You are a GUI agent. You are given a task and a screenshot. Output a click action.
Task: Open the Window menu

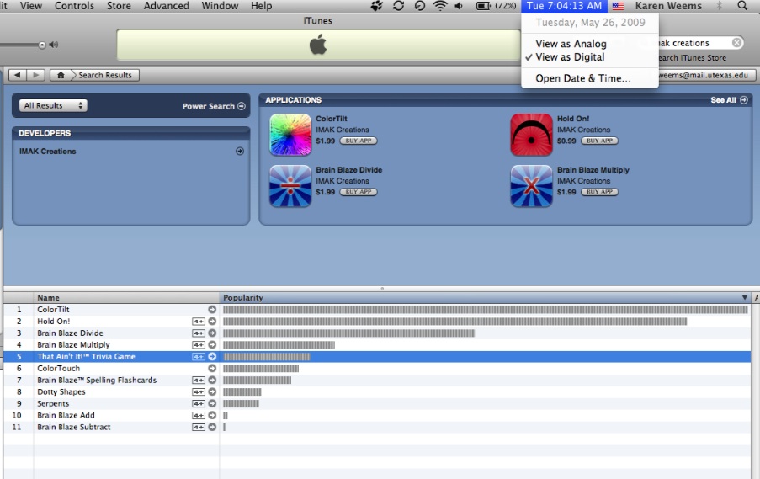pyautogui.click(x=220, y=6)
